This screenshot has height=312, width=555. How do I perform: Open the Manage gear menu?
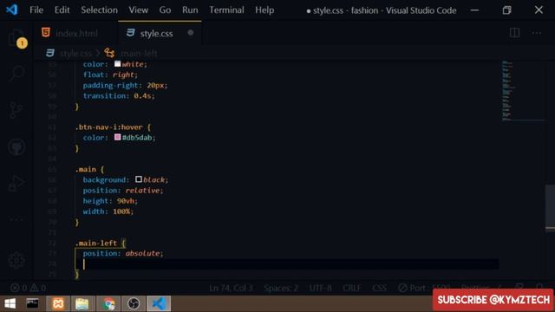point(16,261)
